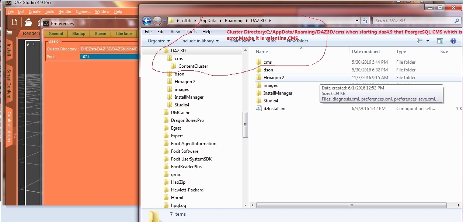463x222 pixels.
Task: Open the Organize dropdown
Action: (x=159, y=41)
